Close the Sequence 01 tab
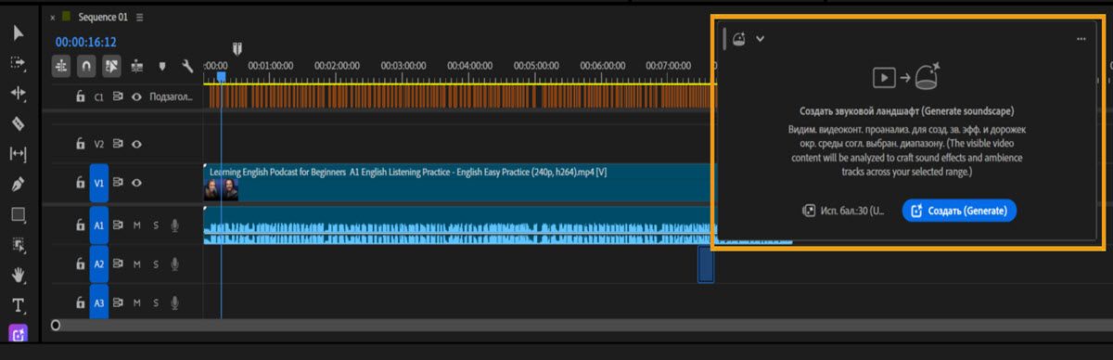 coord(52,17)
